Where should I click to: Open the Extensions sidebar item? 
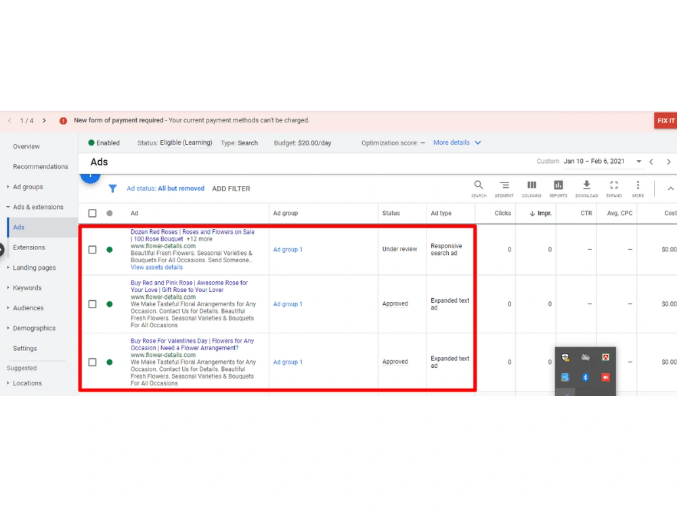click(x=29, y=247)
